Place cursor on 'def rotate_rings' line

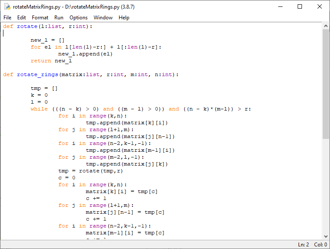click(x=91, y=74)
